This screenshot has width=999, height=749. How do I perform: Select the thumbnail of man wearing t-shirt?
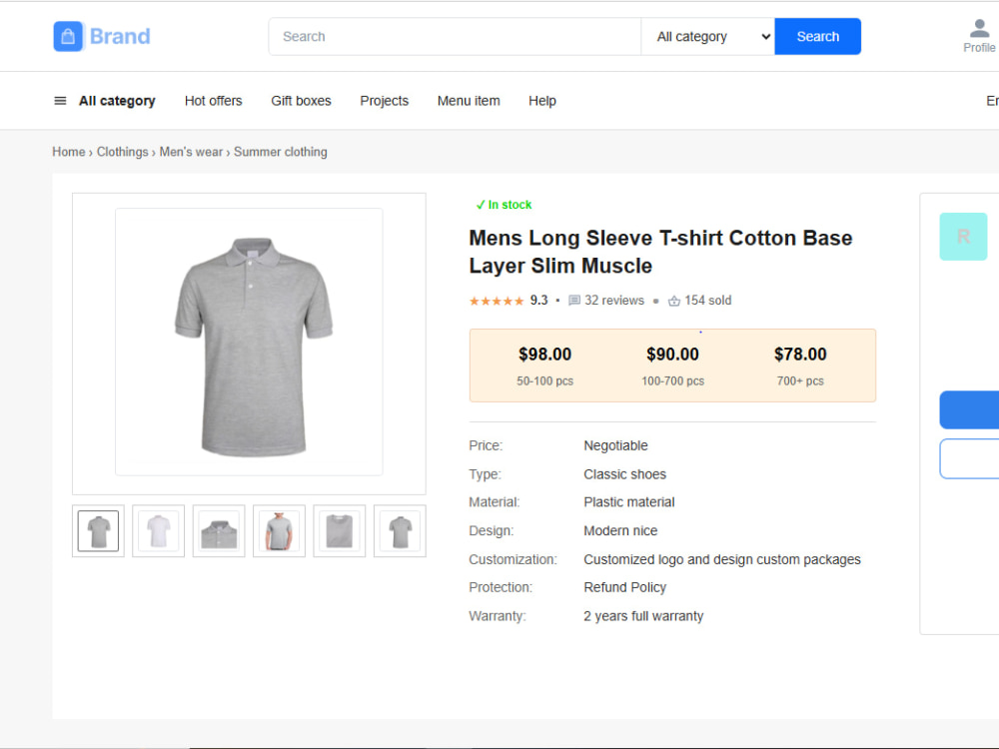tap(279, 531)
